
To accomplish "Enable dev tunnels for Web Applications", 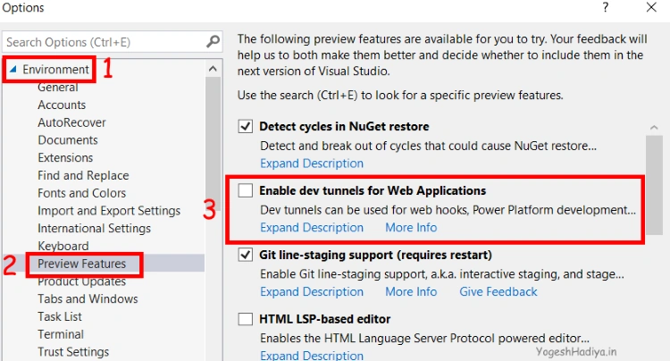I will click(246, 190).
